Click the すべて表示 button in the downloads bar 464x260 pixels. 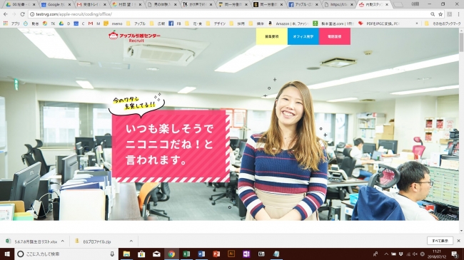click(x=440, y=241)
